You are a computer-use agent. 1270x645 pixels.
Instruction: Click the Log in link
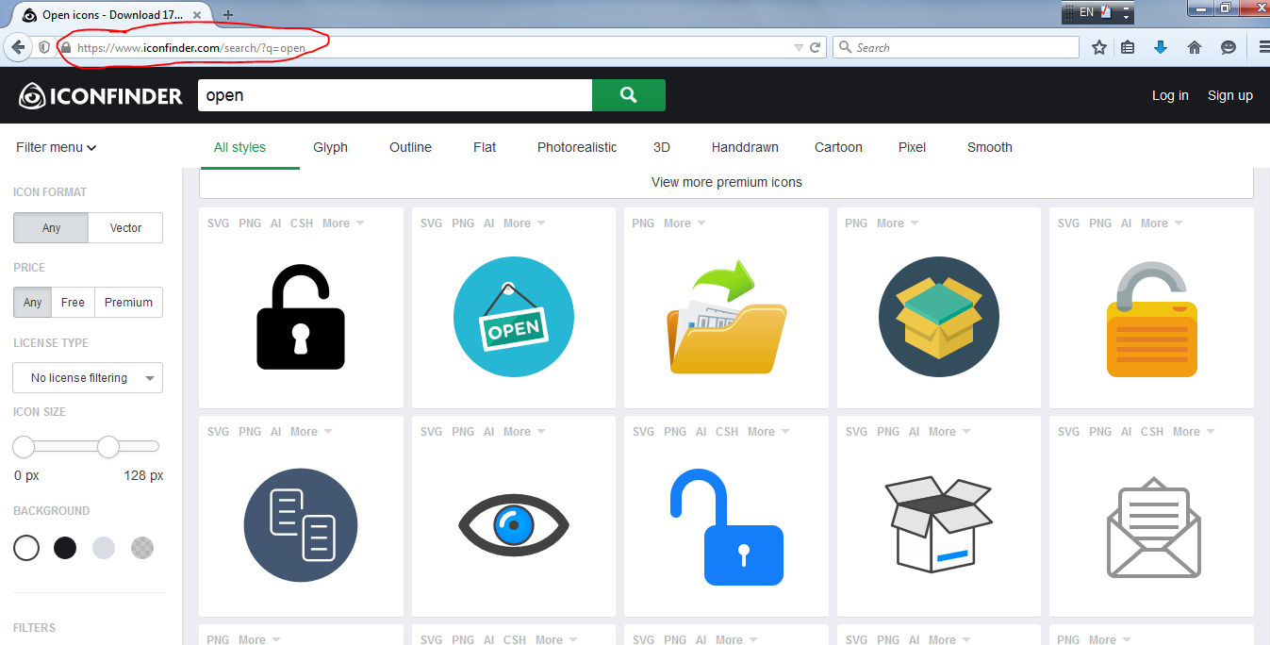tap(1170, 95)
